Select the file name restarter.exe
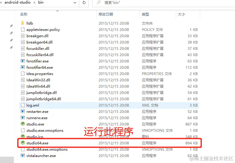Viewport: 235px width, 163px height. pyautogui.click(x=37, y=112)
